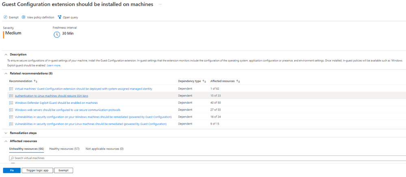Collapse the Affected resources section

6,141
